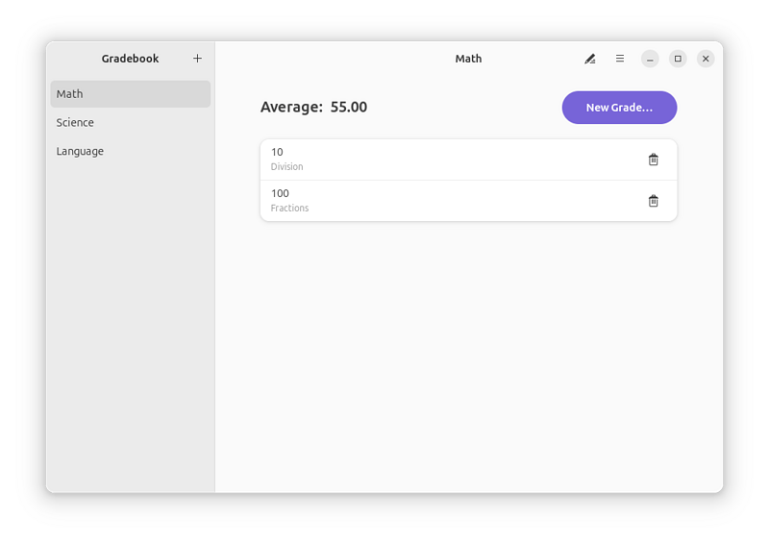Minimize the Gradebook window
Image resolution: width=769 pixels, height=542 pixels.
[x=650, y=59]
